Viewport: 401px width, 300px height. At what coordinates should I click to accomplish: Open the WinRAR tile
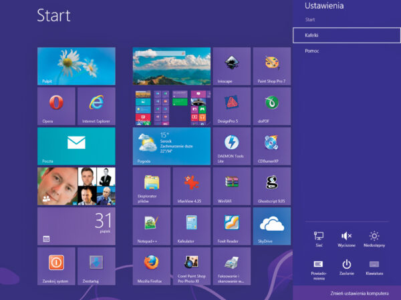(x=232, y=186)
